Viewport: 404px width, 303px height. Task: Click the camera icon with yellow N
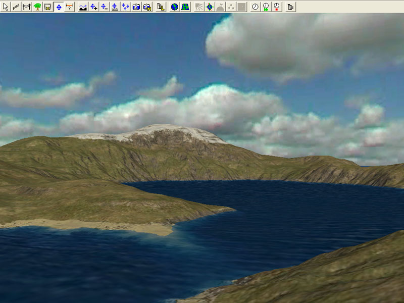[x=147, y=7]
